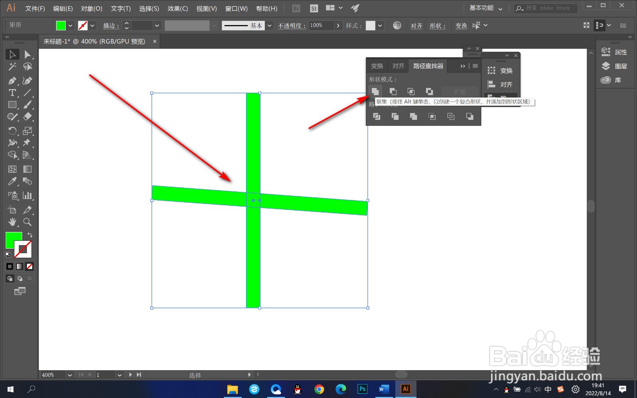Click the Divide pathfinder button
The image size is (637, 398).
point(376,116)
